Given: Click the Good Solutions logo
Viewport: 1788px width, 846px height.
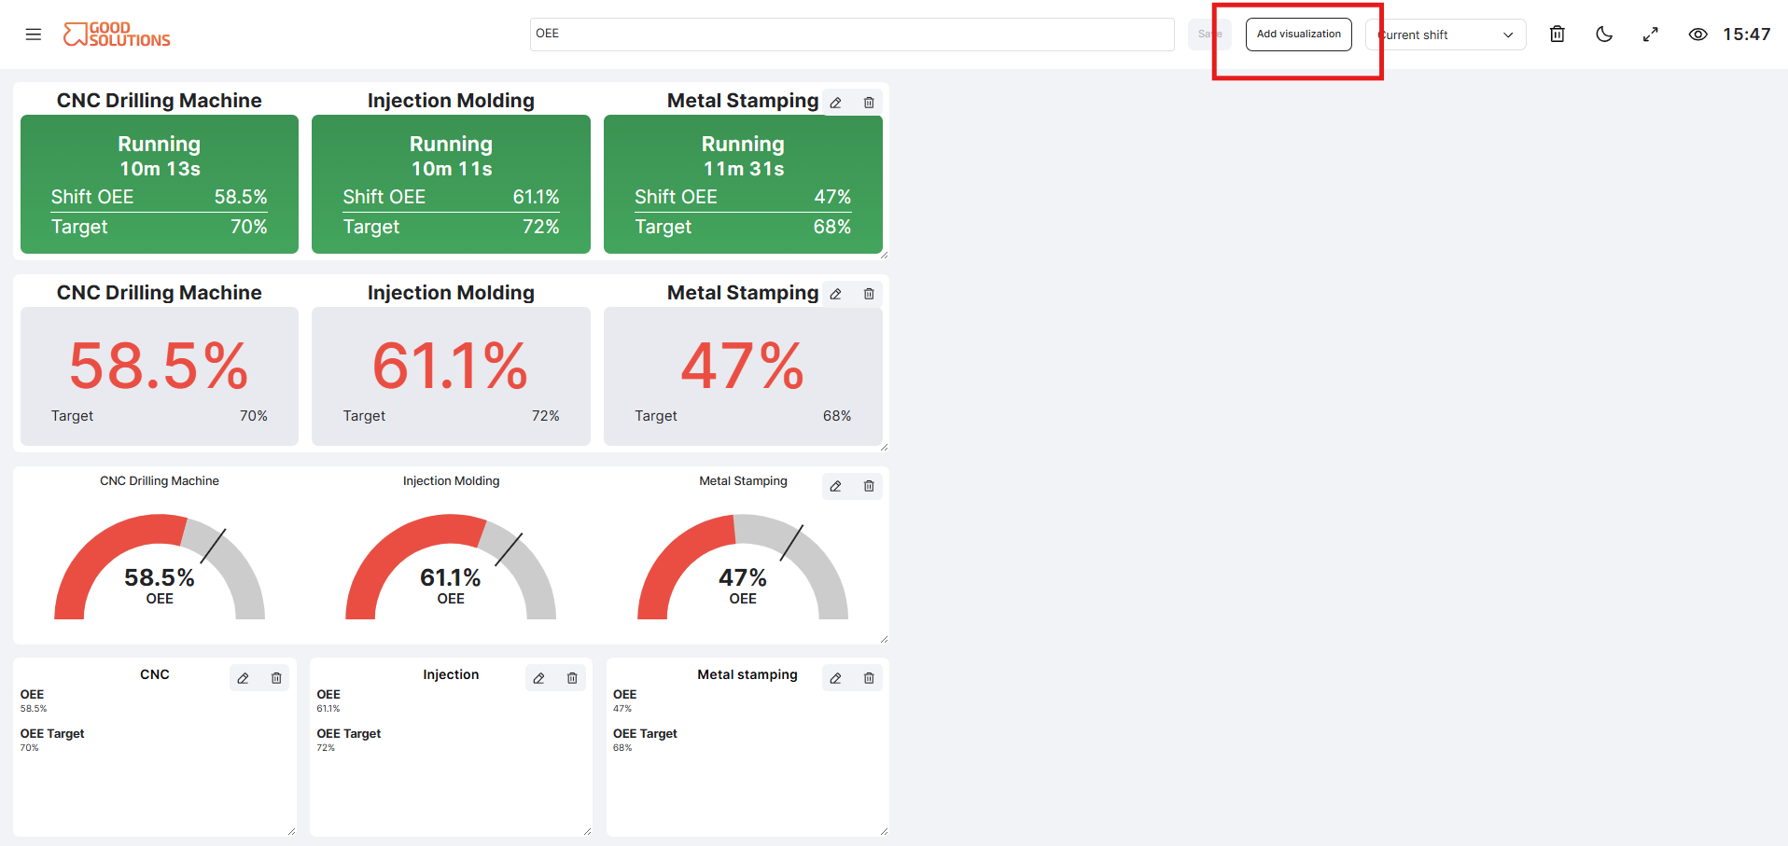Looking at the screenshot, I should 117,35.
